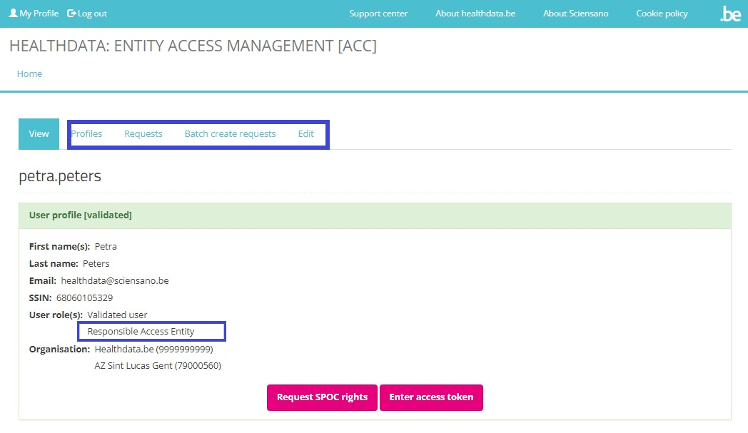
Task: Click the User profile [validated] panel header
Action: tap(81, 215)
